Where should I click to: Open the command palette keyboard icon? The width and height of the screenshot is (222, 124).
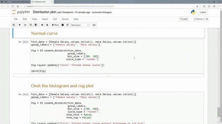[94, 25]
